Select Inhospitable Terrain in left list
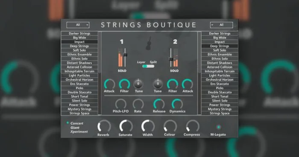Image resolution: width=299 pixels, height=157 pixels. [79, 71]
